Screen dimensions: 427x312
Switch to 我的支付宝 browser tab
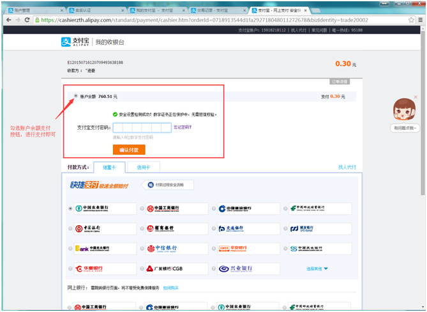156,10
